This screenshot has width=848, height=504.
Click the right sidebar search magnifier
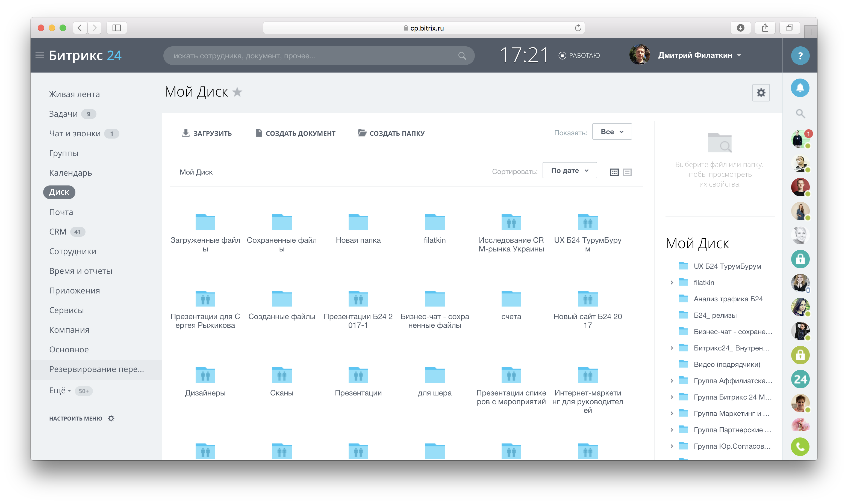point(800,113)
